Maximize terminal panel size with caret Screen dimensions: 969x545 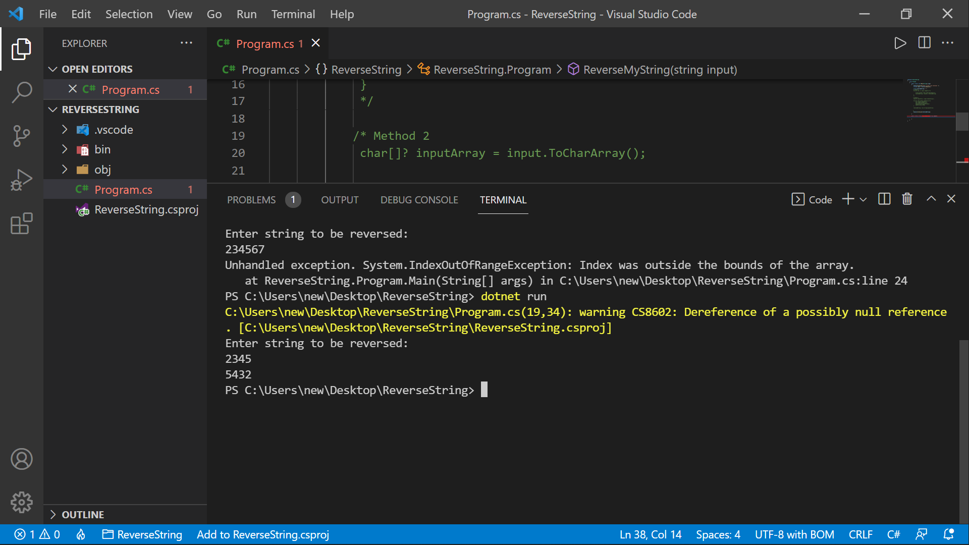931,199
